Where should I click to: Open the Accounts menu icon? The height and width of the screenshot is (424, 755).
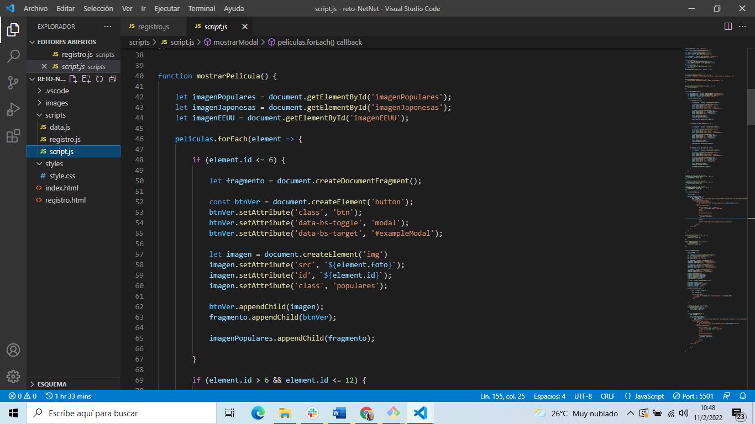pos(13,350)
